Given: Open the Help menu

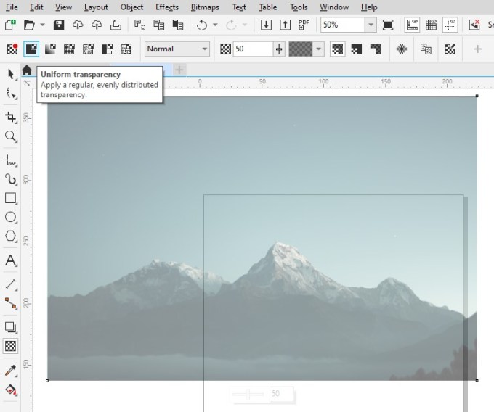Looking at the screenshot, I should click(x=369, y=7).
